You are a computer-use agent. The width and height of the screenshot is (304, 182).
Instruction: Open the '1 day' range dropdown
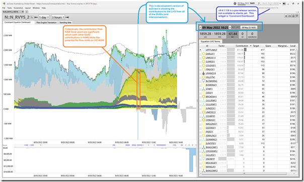click(44, 17)
